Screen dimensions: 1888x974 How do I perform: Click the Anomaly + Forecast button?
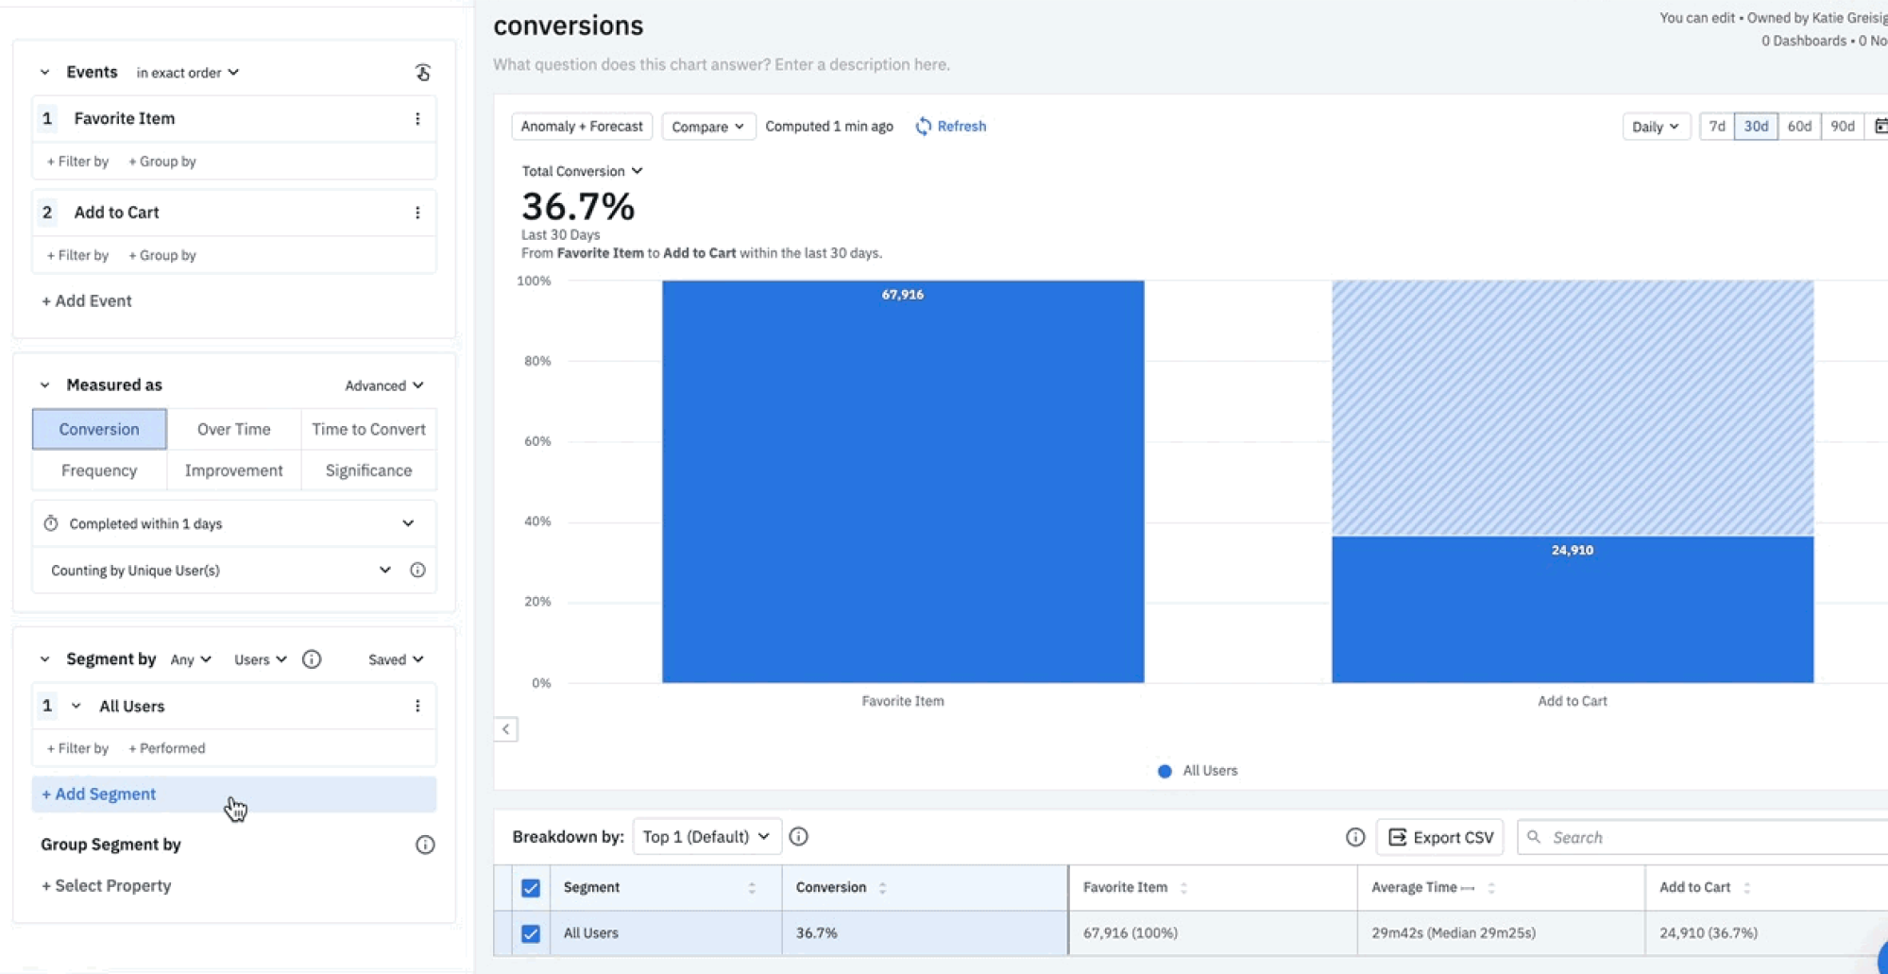(x=581, y=126)
